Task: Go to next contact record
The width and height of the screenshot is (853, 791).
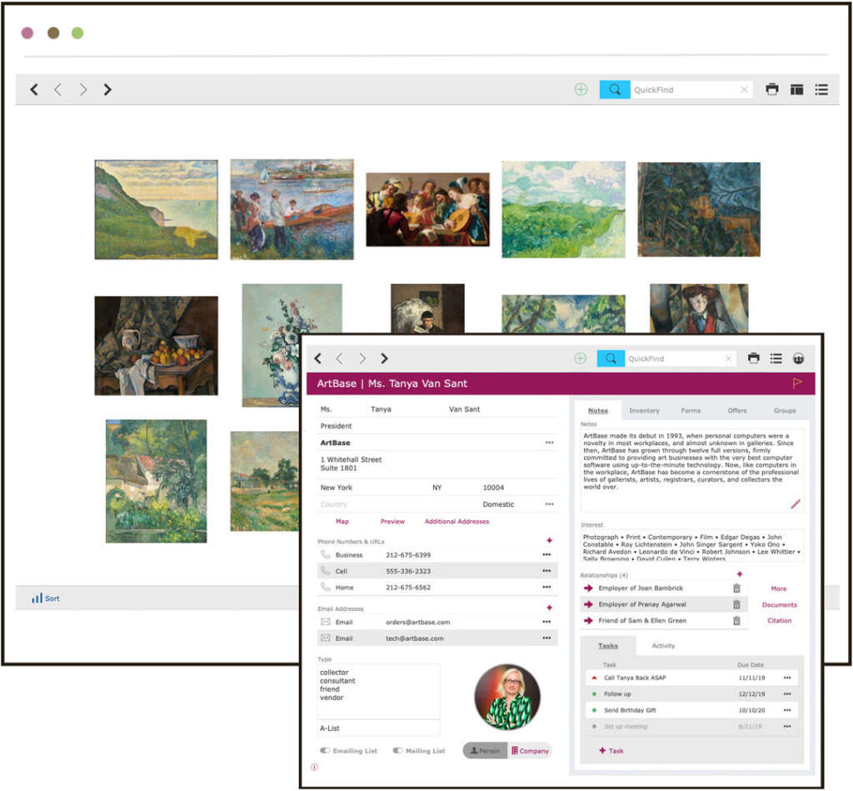Action: [x=362, y=358]
